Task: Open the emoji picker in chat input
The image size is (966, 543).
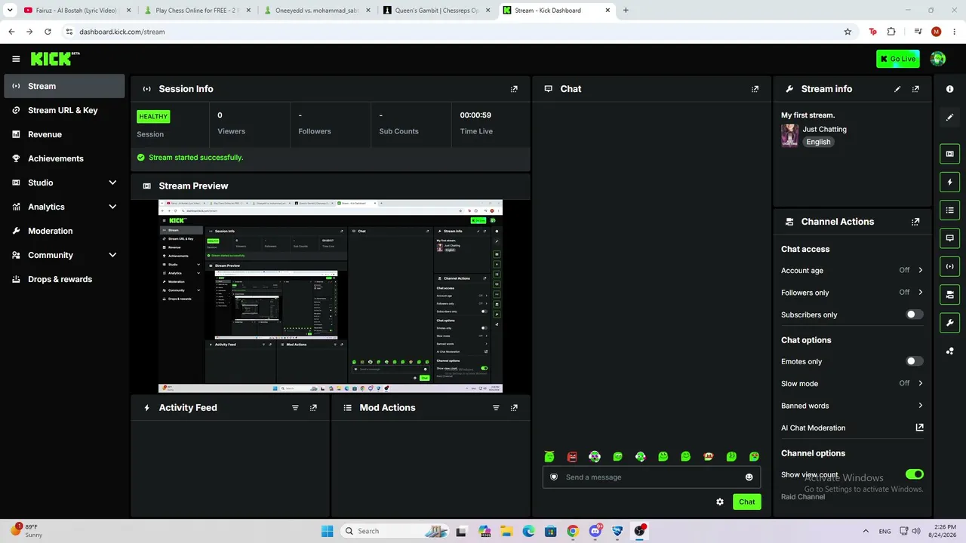Action: (749, 477)
